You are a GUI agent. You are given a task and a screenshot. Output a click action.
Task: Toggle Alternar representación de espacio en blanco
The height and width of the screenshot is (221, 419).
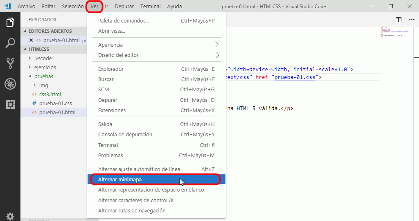[x=157, y=190]
